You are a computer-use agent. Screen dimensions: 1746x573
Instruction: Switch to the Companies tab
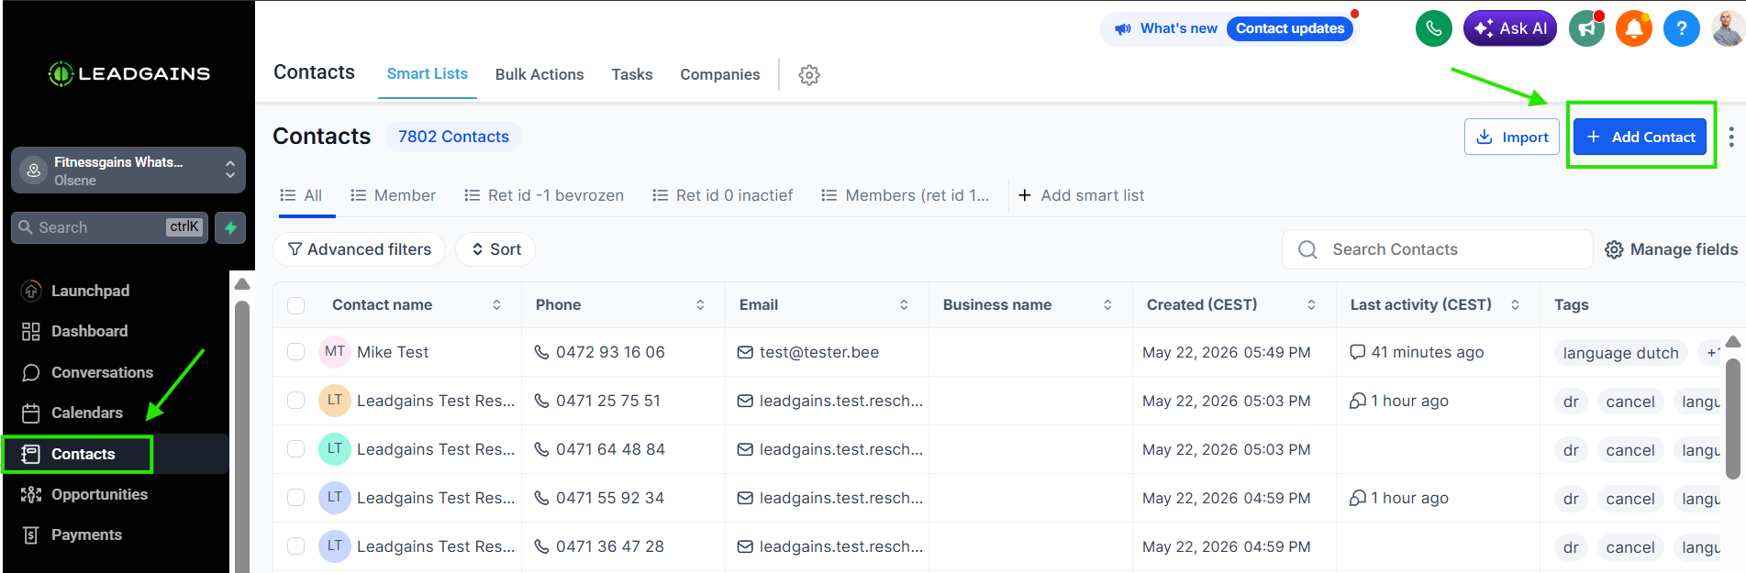[720, 75]
